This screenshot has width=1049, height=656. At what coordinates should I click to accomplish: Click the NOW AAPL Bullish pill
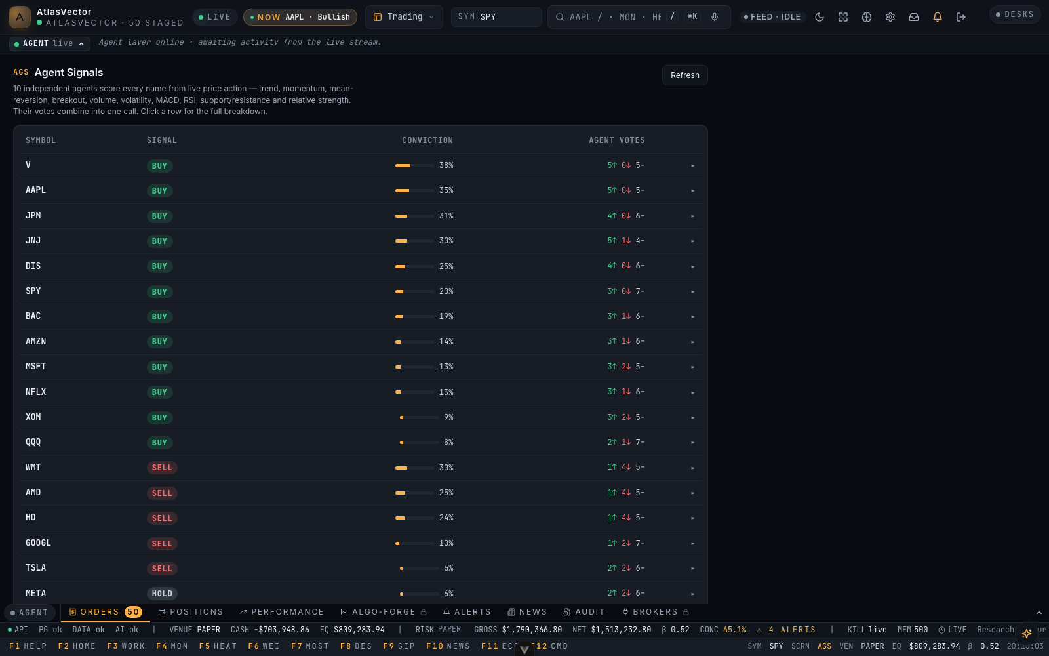point(300,17)
